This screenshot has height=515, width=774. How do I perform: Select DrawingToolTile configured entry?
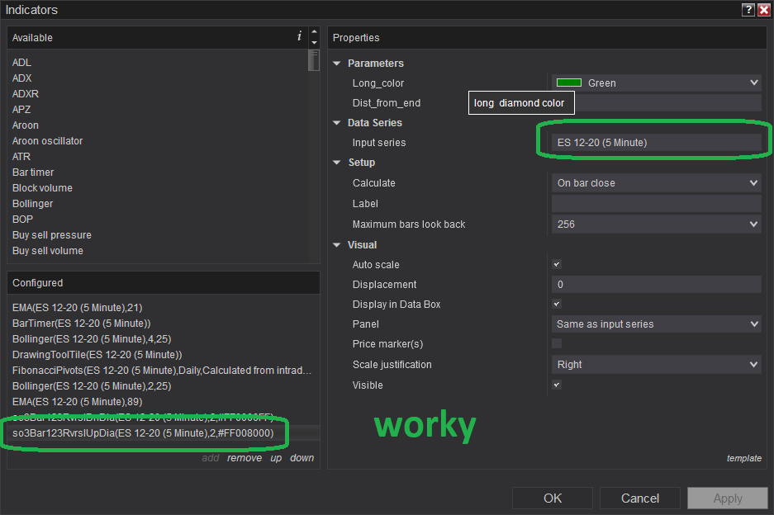tap(97, 355)
